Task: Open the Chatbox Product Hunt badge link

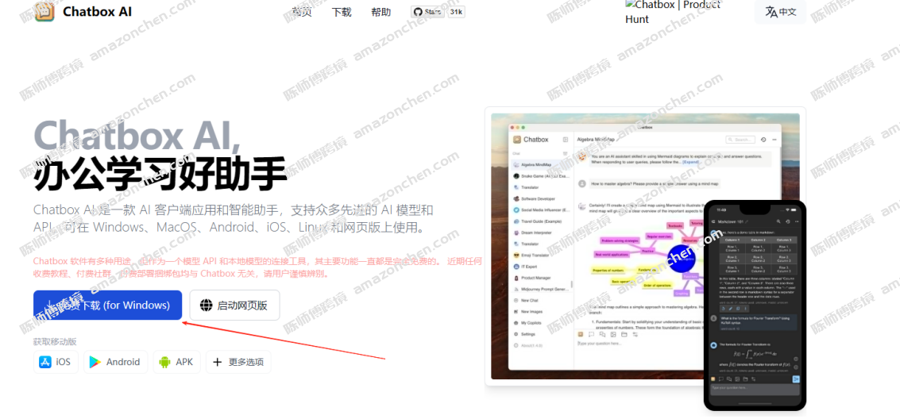Action: coord(673,12)
